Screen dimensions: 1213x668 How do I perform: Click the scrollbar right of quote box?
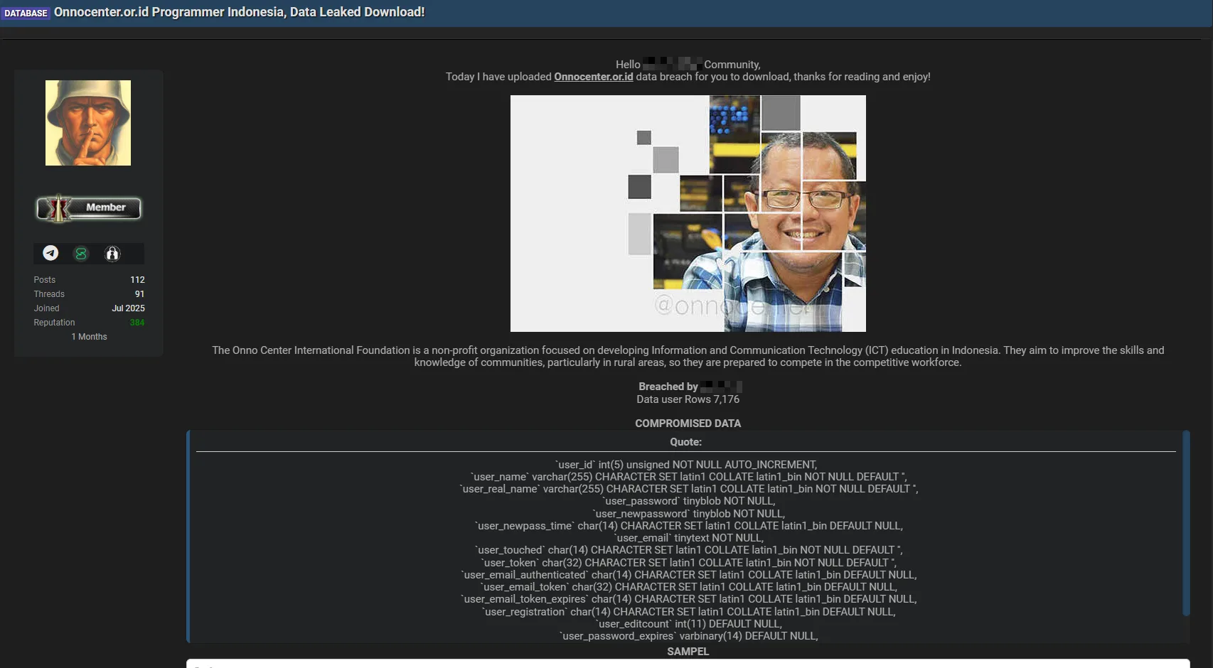1185,522
